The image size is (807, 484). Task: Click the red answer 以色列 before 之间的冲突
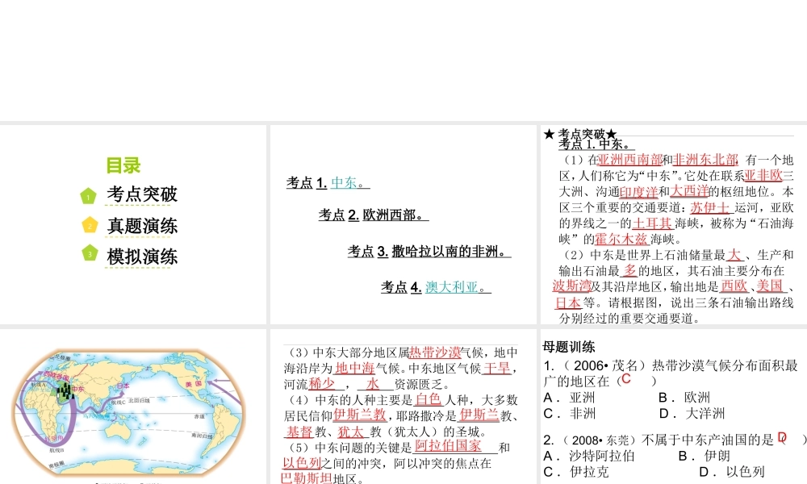click(x=302, y=463)
